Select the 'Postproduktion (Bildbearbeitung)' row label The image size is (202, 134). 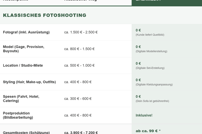click(x=18, y=115)
